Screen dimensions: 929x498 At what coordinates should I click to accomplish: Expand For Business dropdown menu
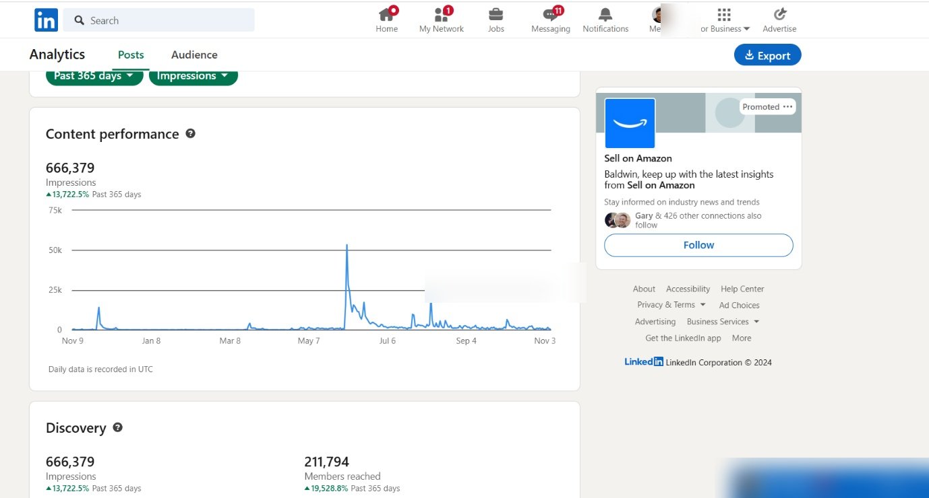click(725, 29)
